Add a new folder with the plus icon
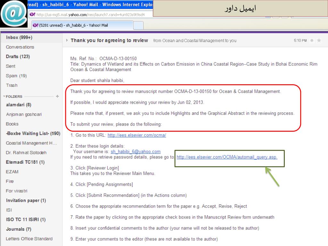This screenshot has width=328, height=246. tap(57, 96)
